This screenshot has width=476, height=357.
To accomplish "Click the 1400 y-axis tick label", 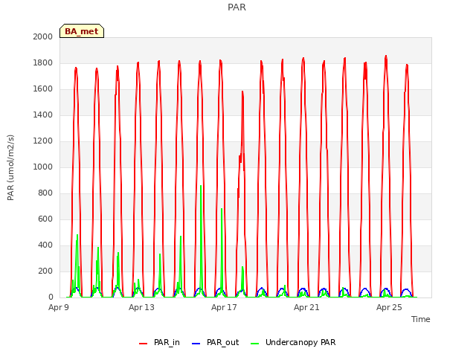I will click(43, 115).
